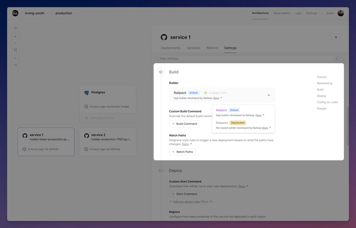Screen dimensions: 356x228
Task: Select the service Settings tab
Action: [230, 48]
